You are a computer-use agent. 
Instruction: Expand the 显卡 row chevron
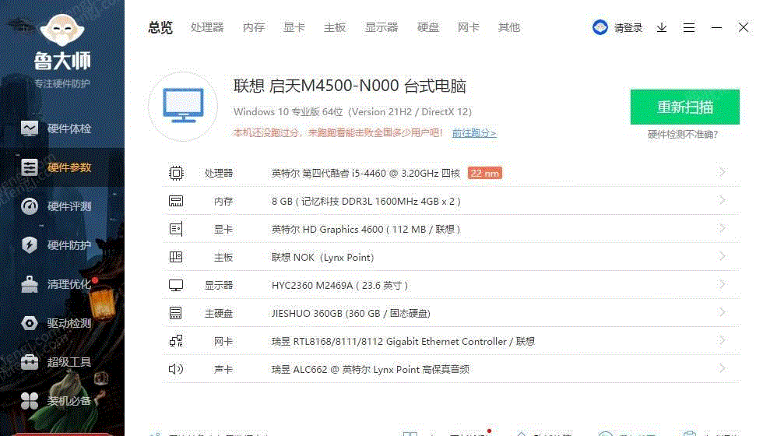click(723, 228)
